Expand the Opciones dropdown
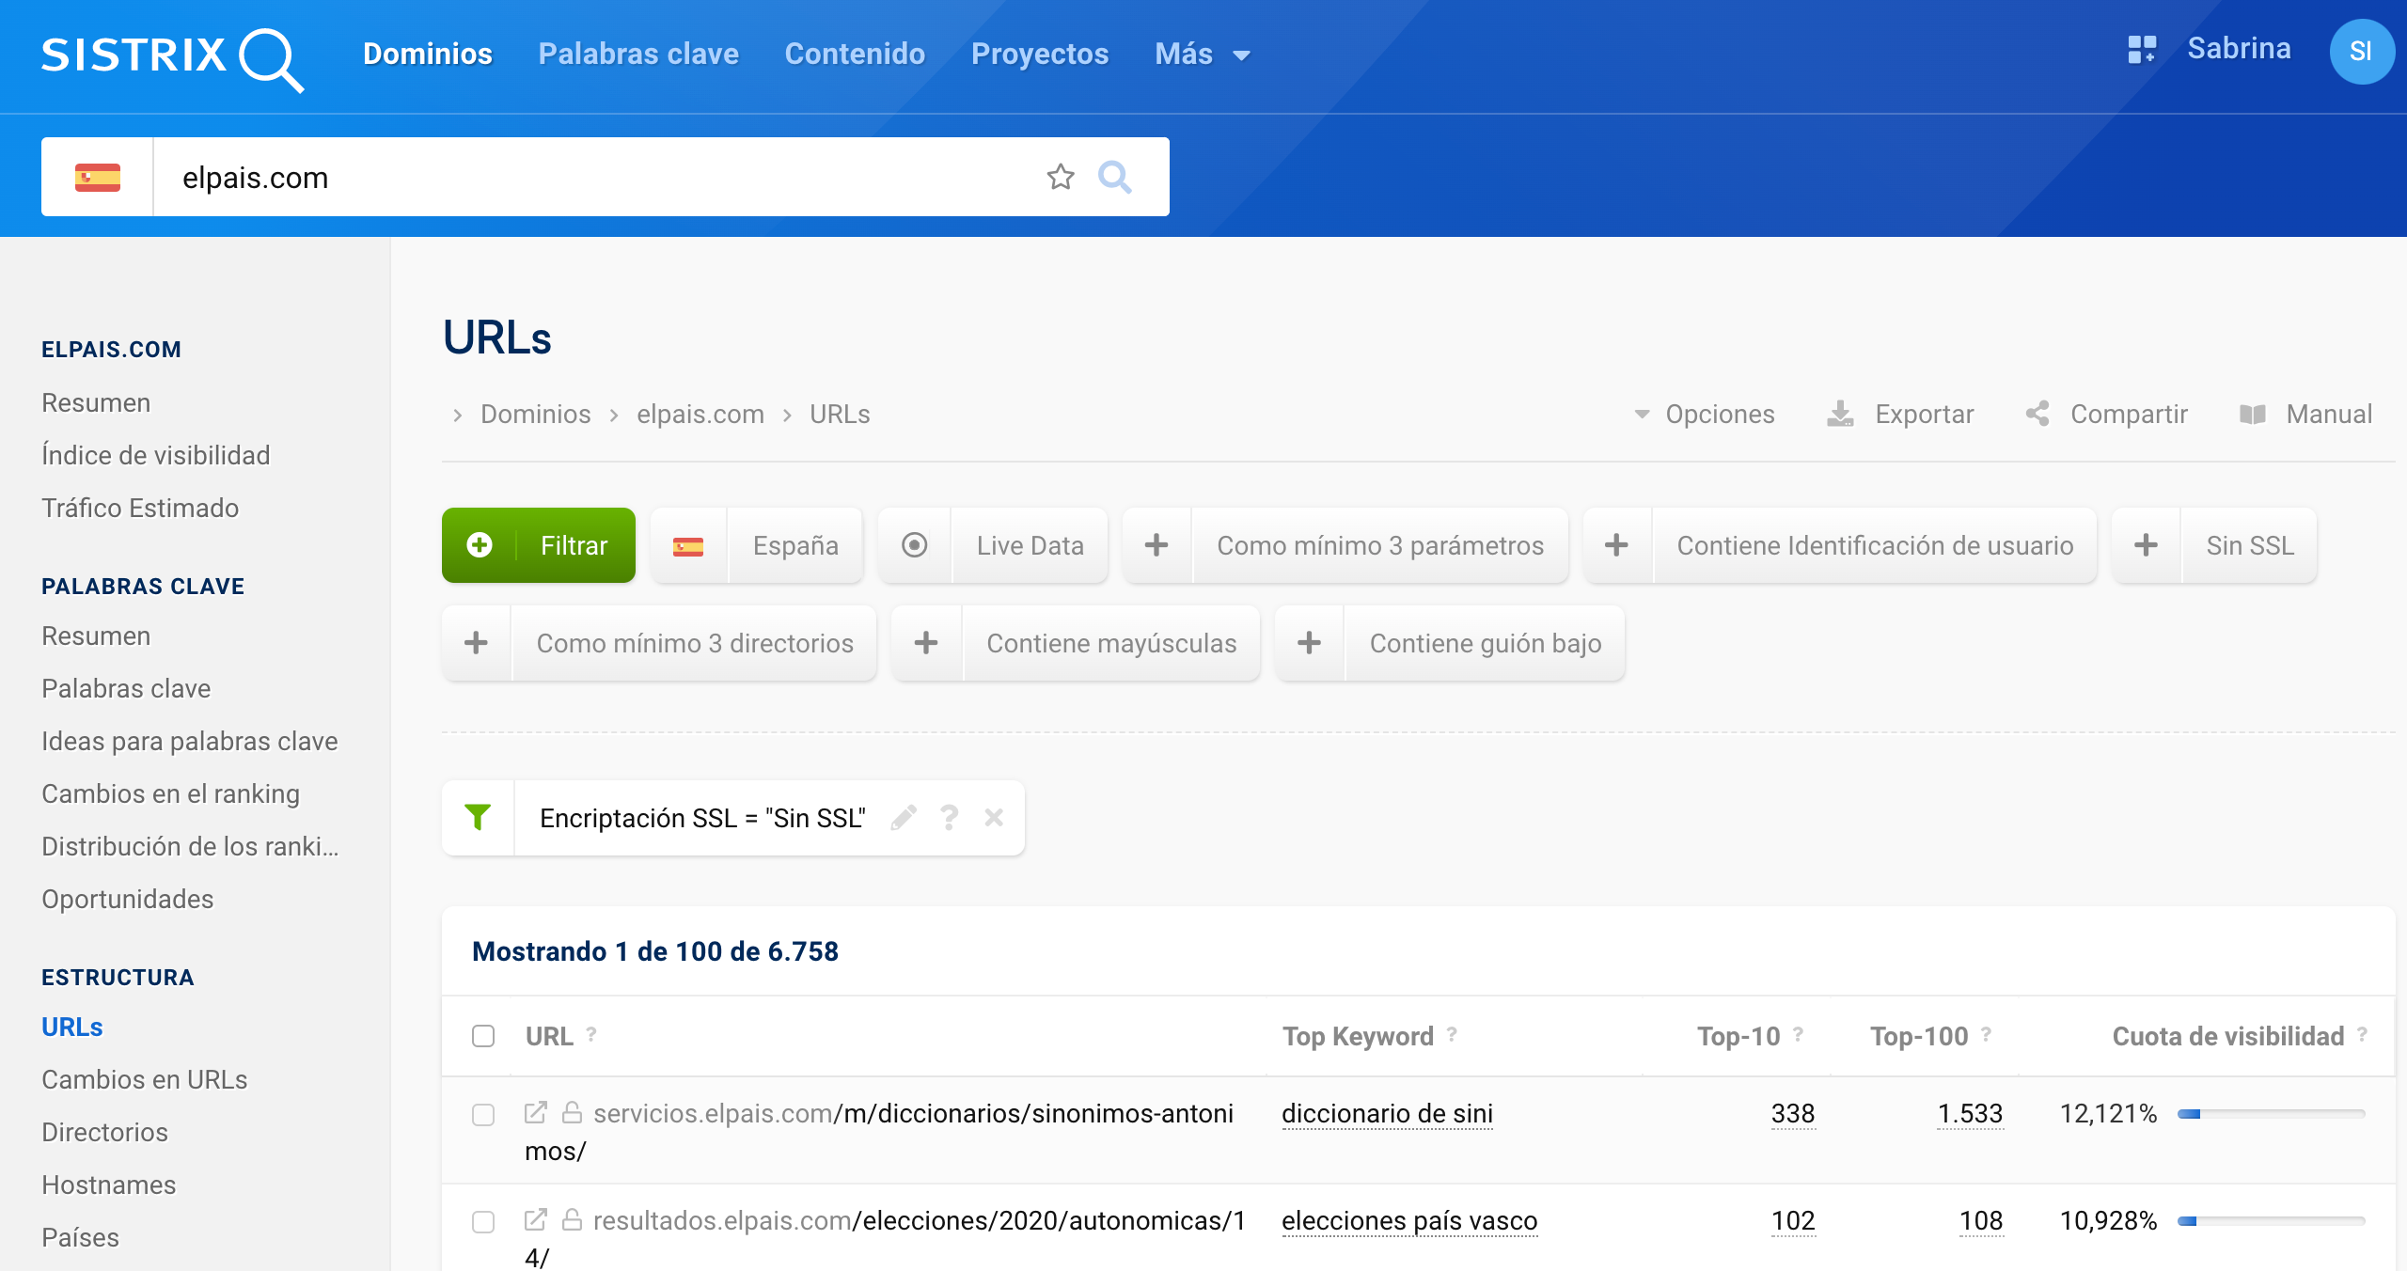This screenshot has height=1271, width=2407. [1705, 415]
